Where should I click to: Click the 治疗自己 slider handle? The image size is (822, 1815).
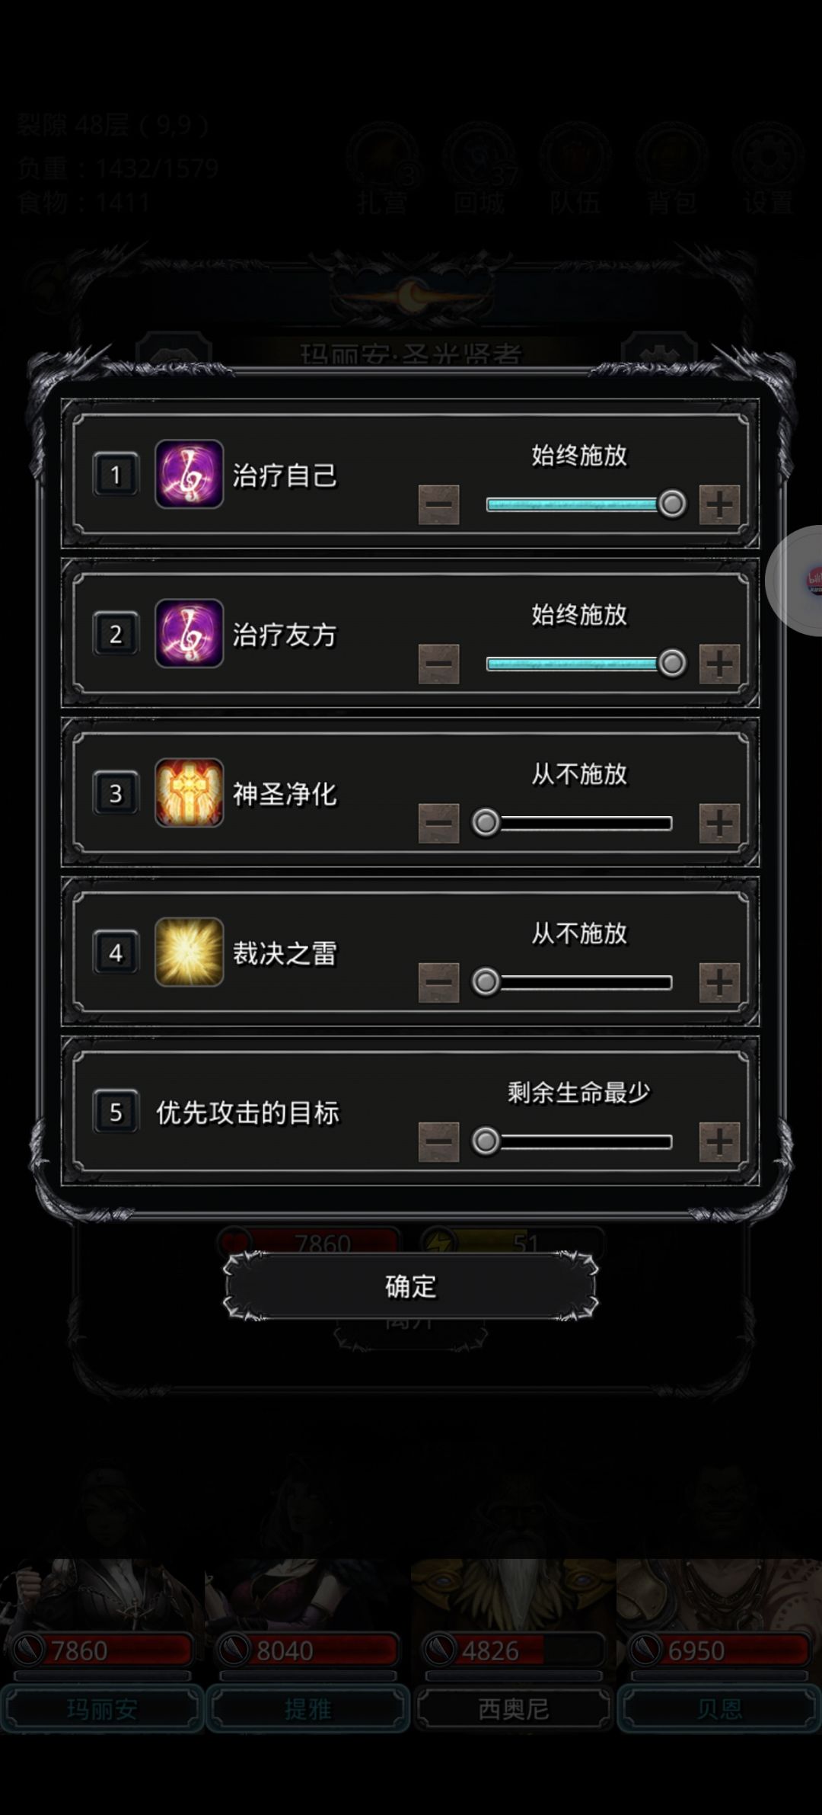672,504
